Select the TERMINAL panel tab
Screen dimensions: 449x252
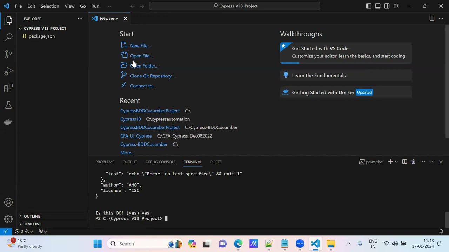(193, 162)
